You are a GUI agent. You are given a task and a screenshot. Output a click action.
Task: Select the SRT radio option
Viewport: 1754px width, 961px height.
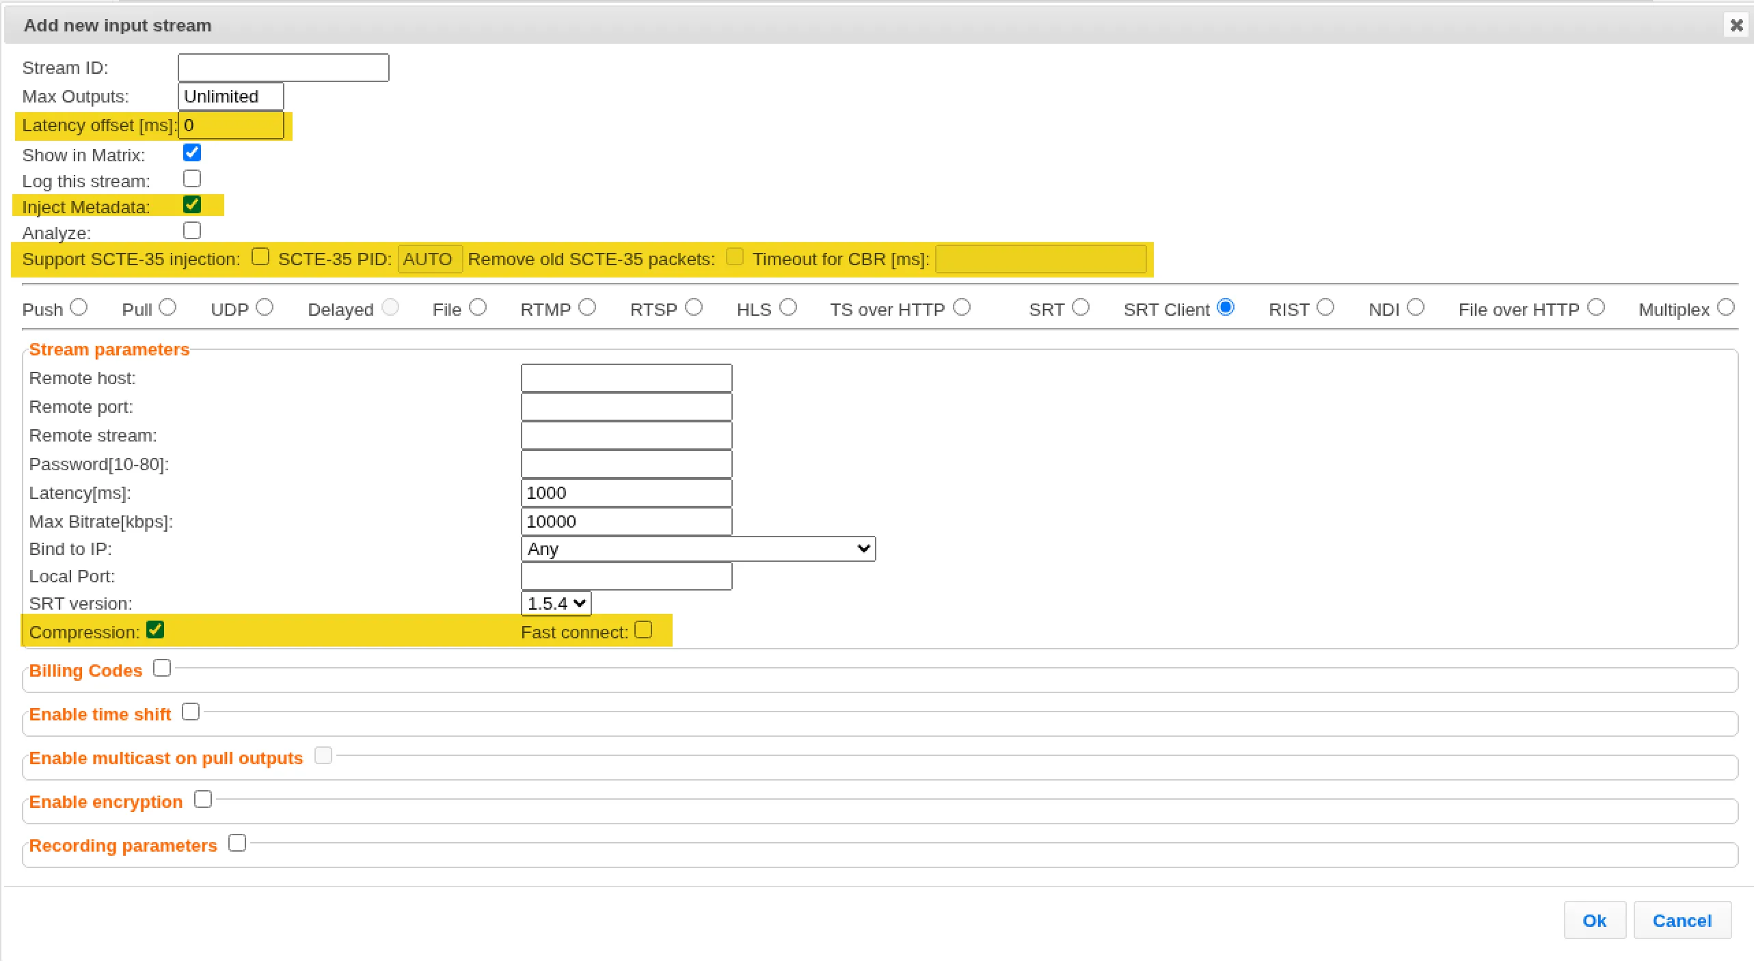point(1081,308)
